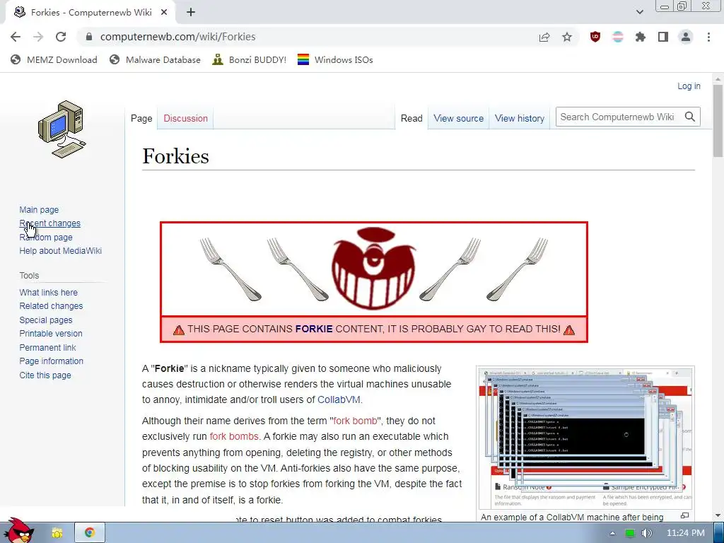Open the Bonzi BUDDY! bookmark
Viewport: 724px width, 543px height.
click(250, 60)
